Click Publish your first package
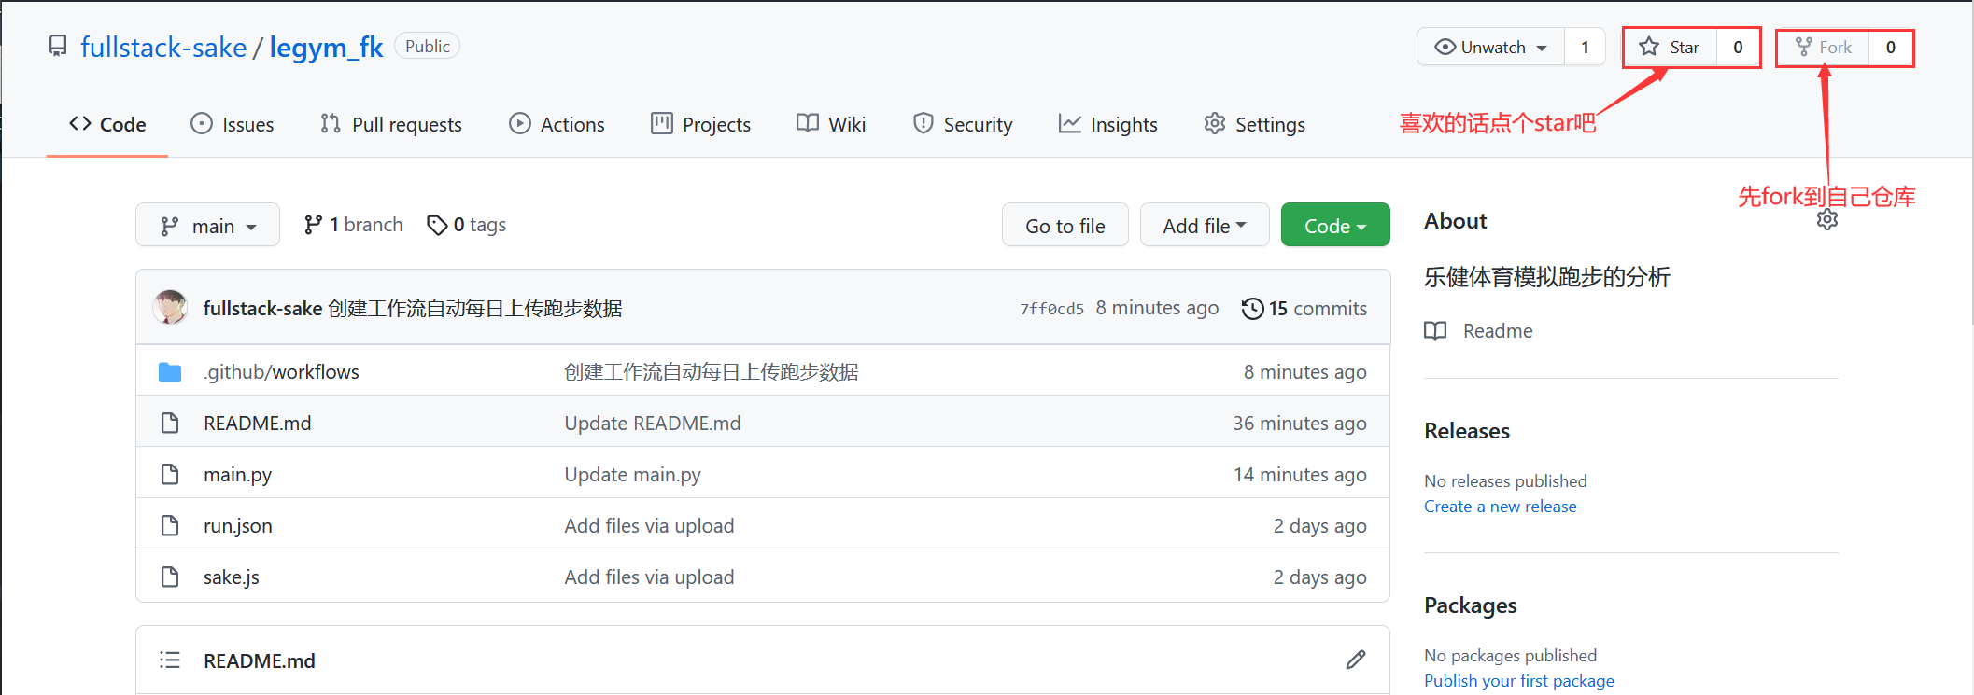 [x=1519, y=681]
